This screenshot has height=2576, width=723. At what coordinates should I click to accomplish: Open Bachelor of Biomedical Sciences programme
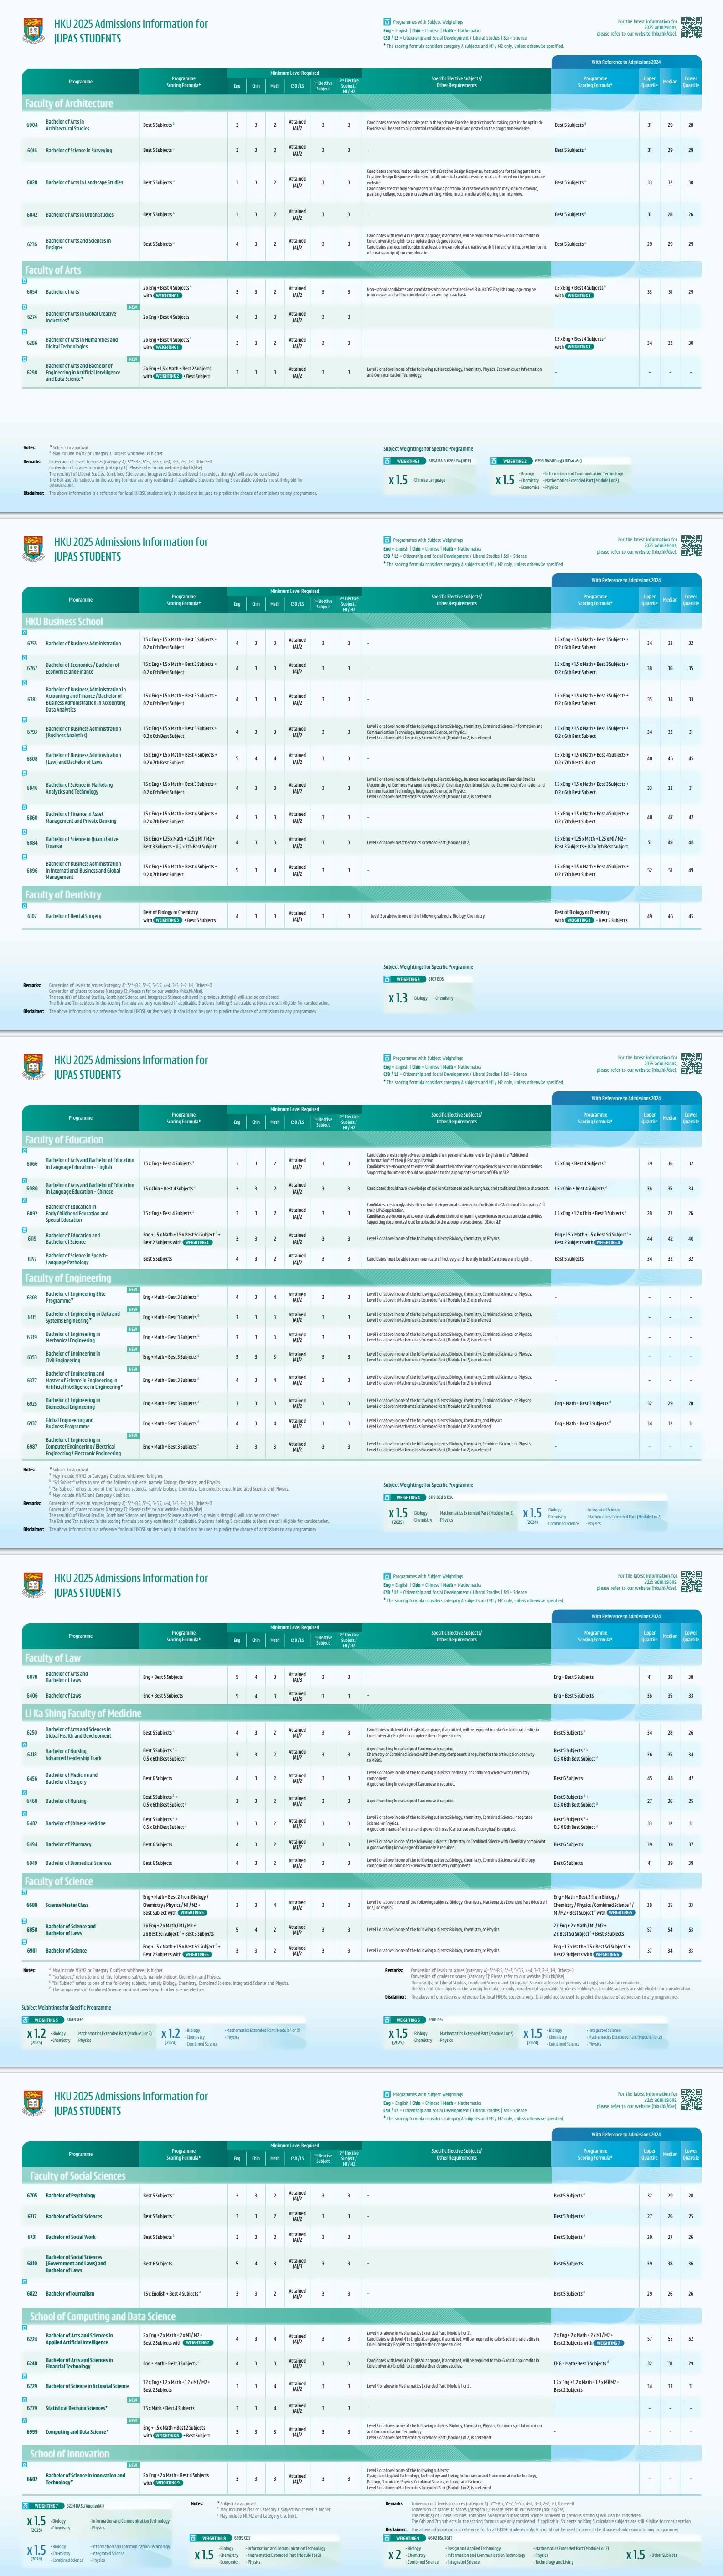pos(78,1863)
